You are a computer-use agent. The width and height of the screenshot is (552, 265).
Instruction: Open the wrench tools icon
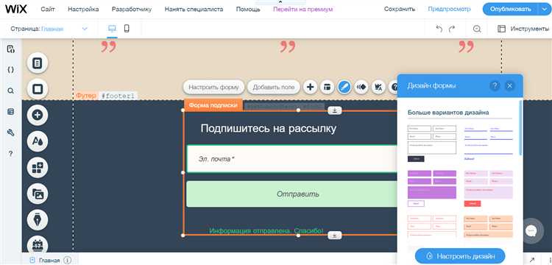click(10, 132)
